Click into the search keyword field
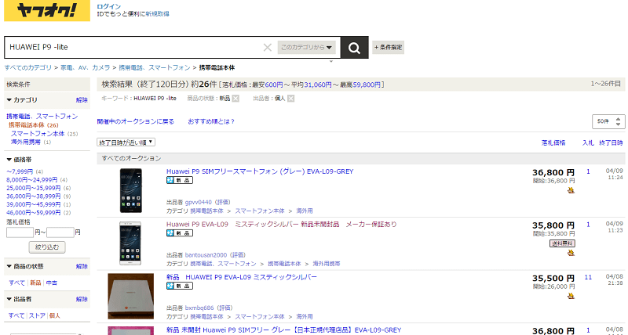The width and height of the screenshot is (628, 335). coord(134,47)
